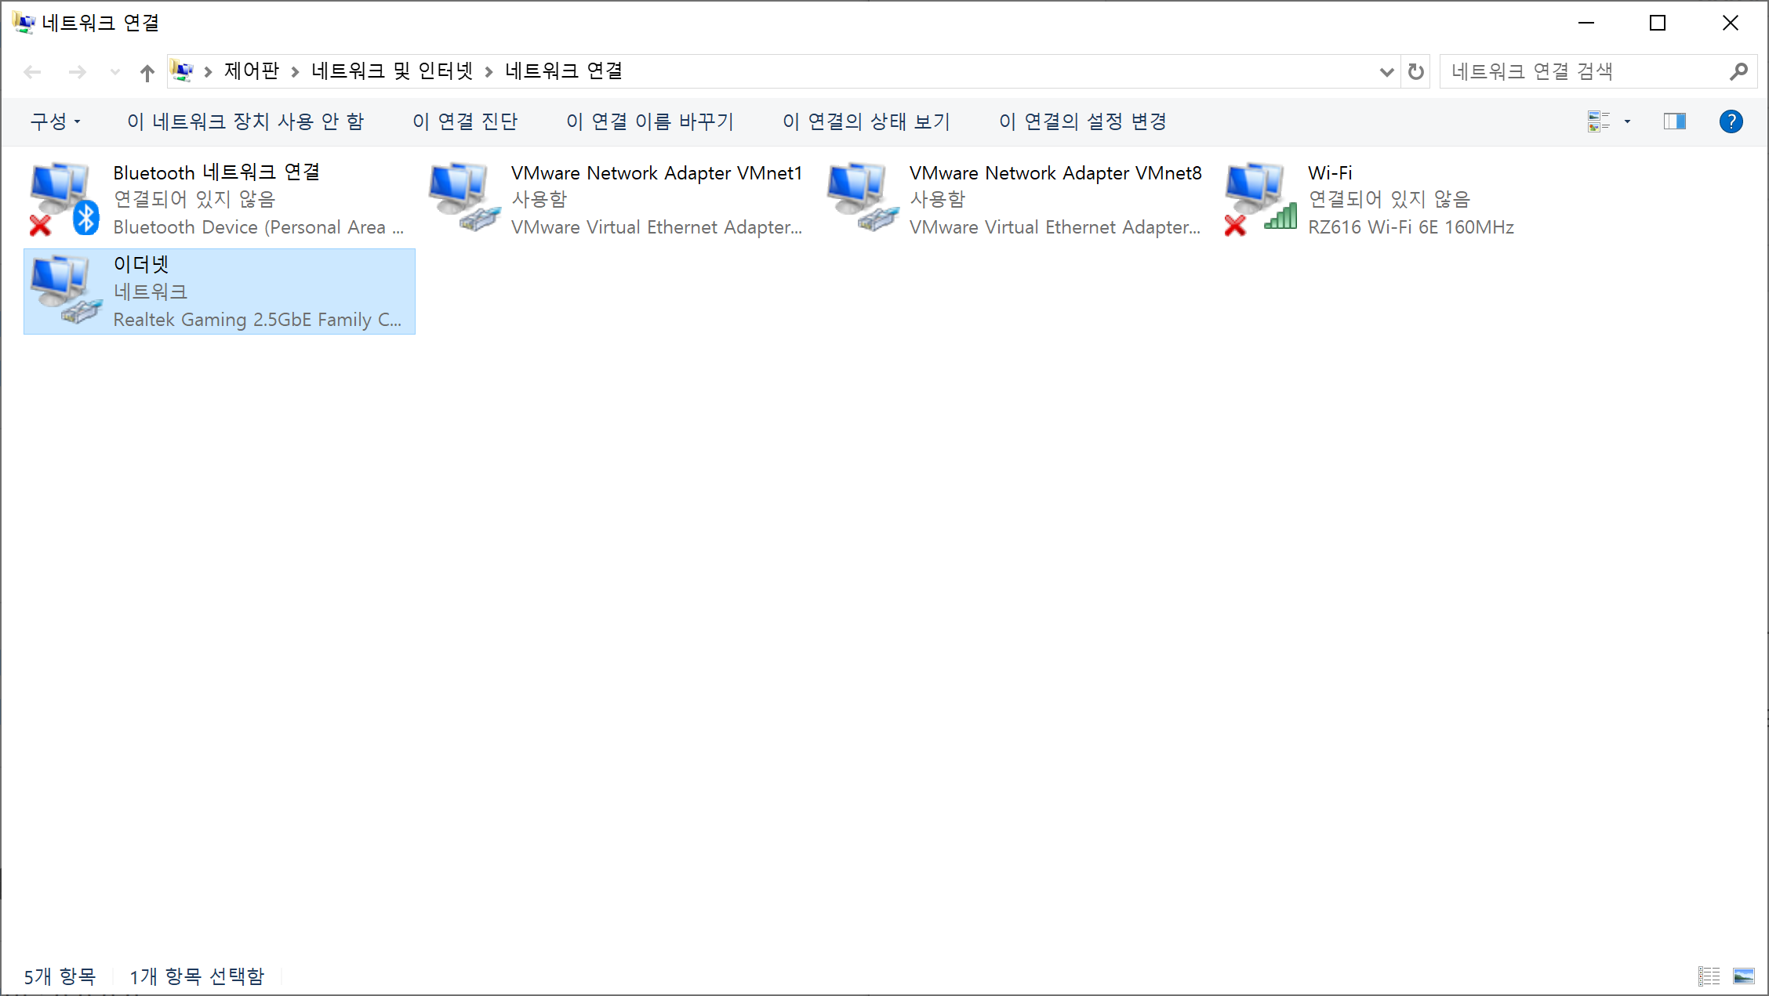Click 이 연결 진단 command
1769x996 pixels.
coord(465,121)
